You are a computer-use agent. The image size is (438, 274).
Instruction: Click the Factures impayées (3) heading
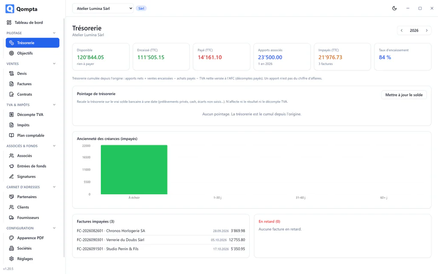95,221
